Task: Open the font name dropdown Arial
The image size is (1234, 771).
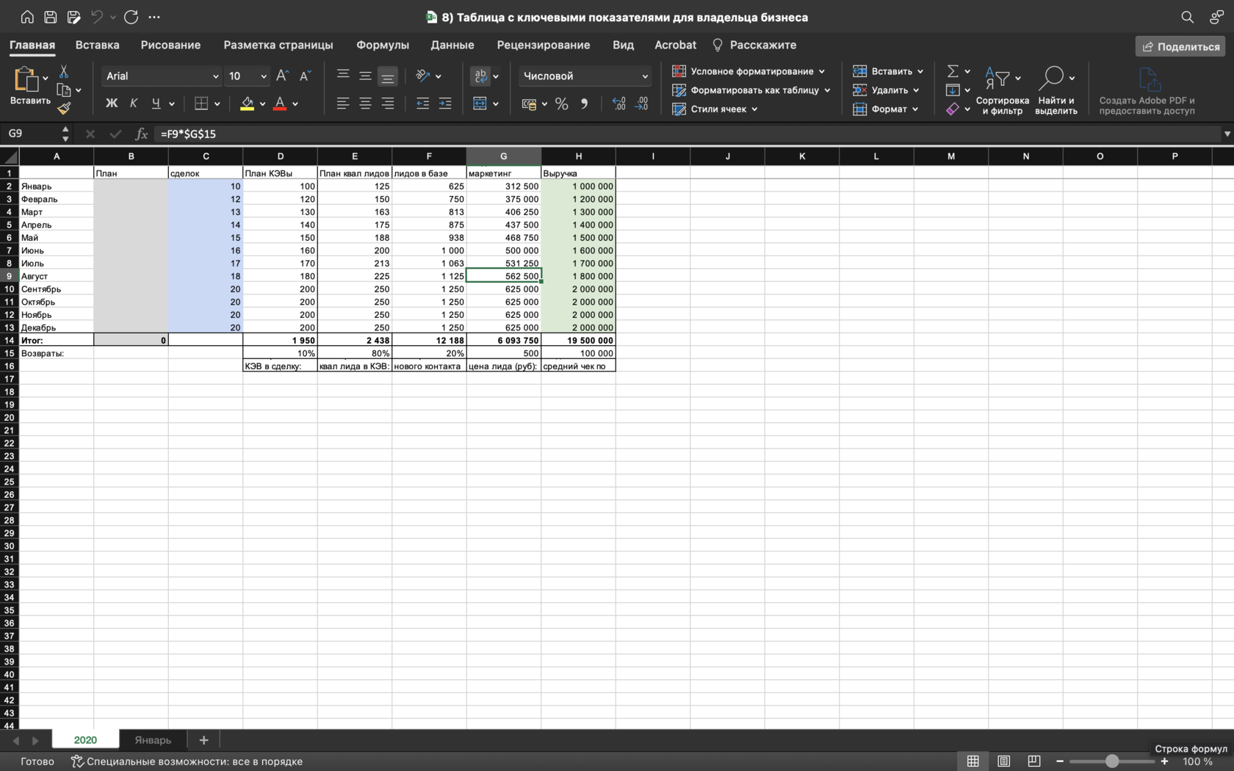Action: pyautogui.click(x=162, y=76)
